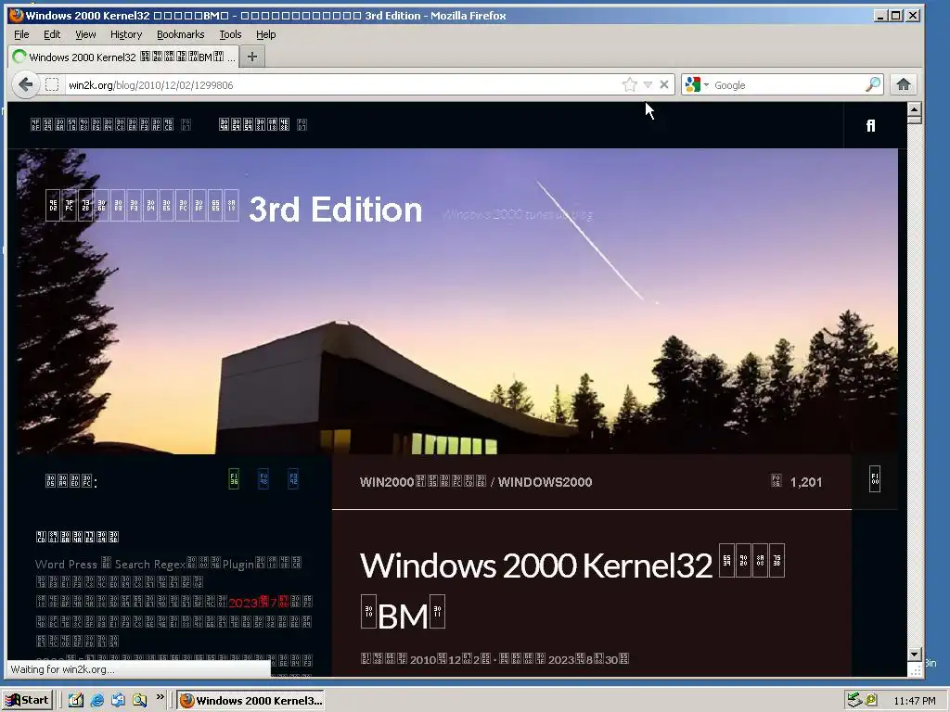Click Show Desktop icon in Quick Launch
Screen dimensions: 950x712
76,701
